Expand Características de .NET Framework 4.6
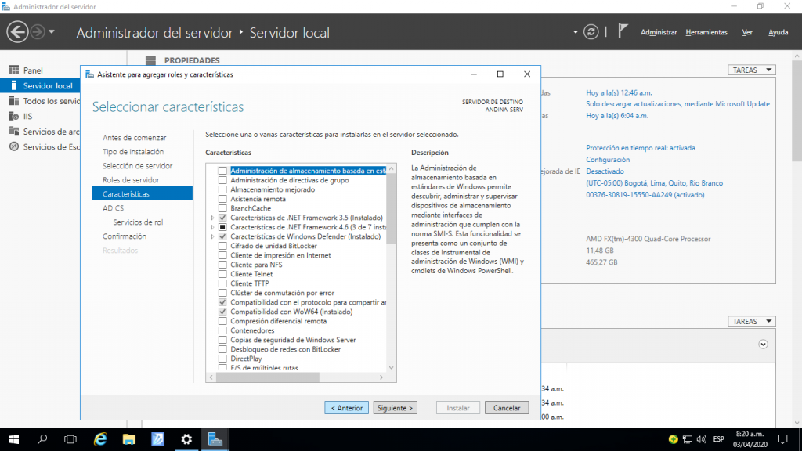802x451 pixels. [212, 227]
